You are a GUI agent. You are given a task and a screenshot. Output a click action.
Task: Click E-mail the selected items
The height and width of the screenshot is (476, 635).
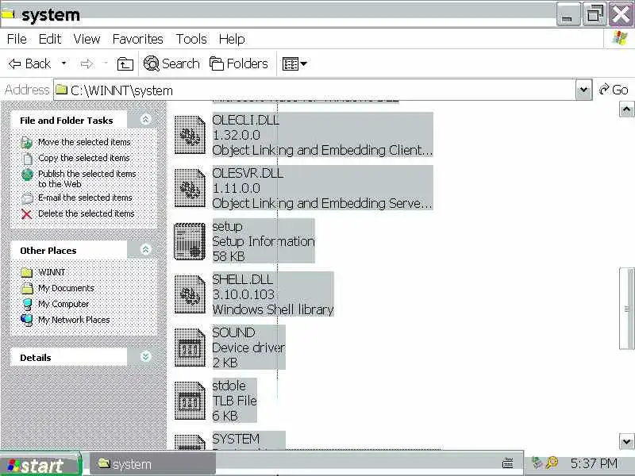click(85, 198)
